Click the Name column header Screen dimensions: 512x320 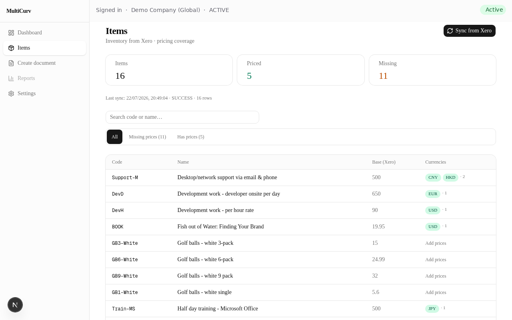(x=183, y=162)
